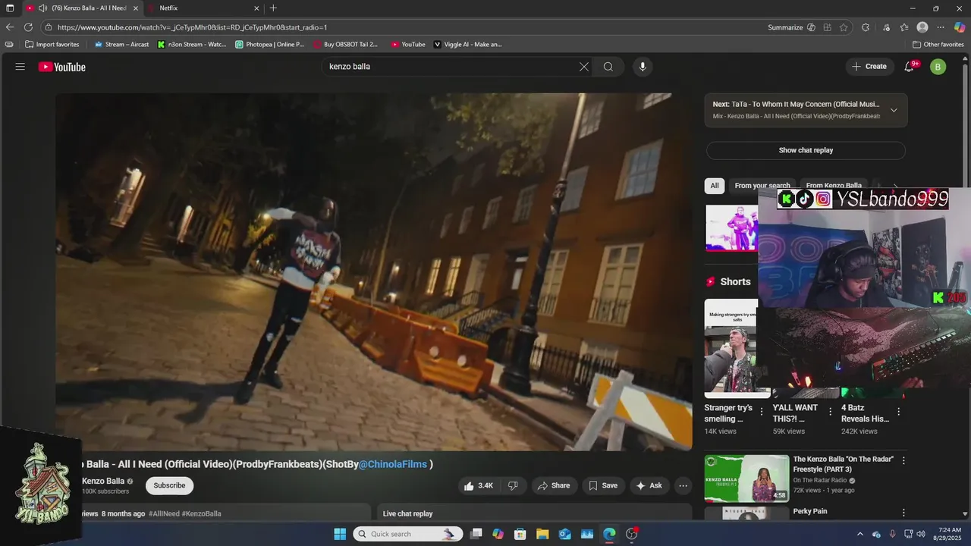Viewport: 971px width, 546px height.
Task: Click the #AllINeed hashtag
Action: tap(164, 513)
